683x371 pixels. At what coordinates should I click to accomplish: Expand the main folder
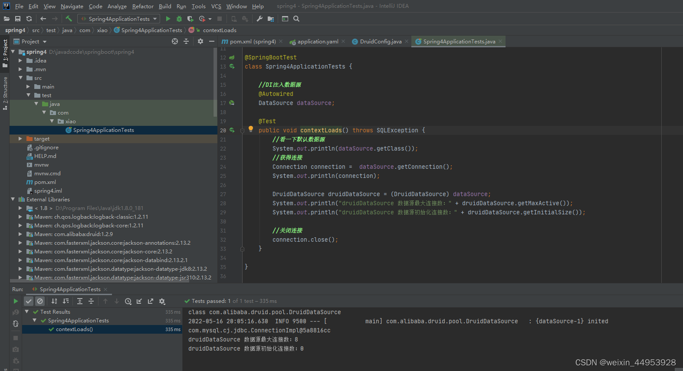(28, 87)
